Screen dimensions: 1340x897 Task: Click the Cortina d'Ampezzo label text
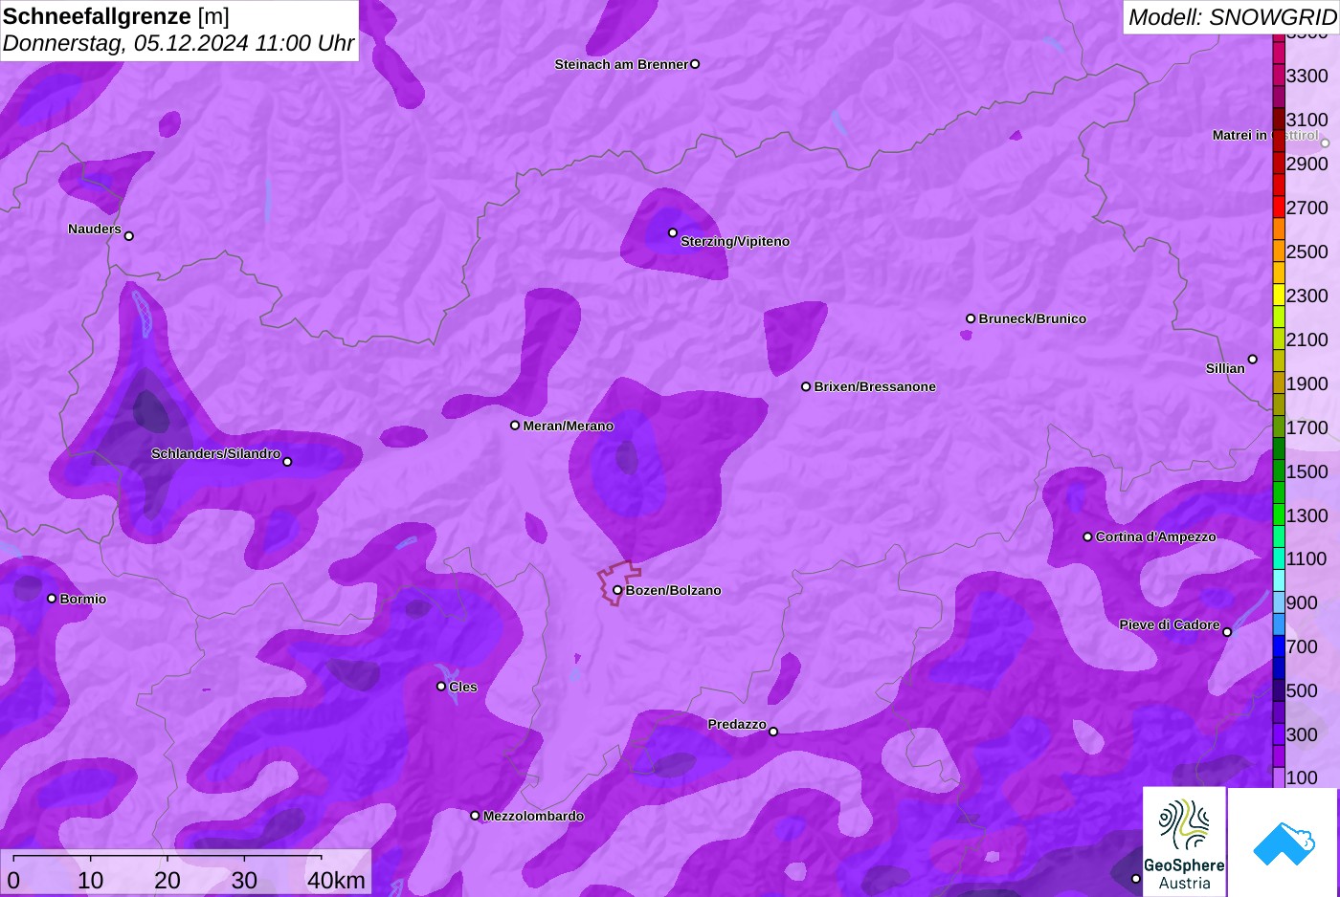pos(1156,536)
